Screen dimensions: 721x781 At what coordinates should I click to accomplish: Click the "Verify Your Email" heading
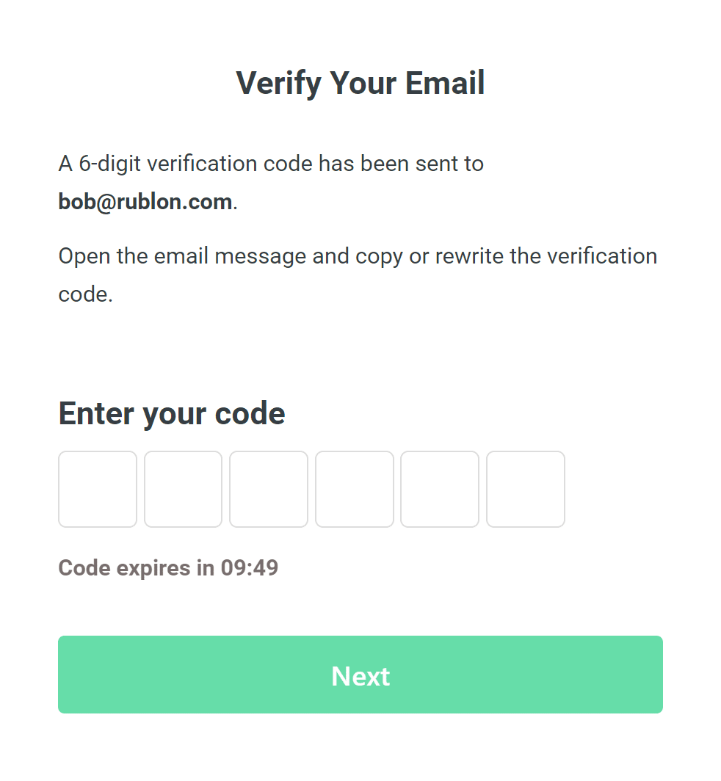coord(360,83)
